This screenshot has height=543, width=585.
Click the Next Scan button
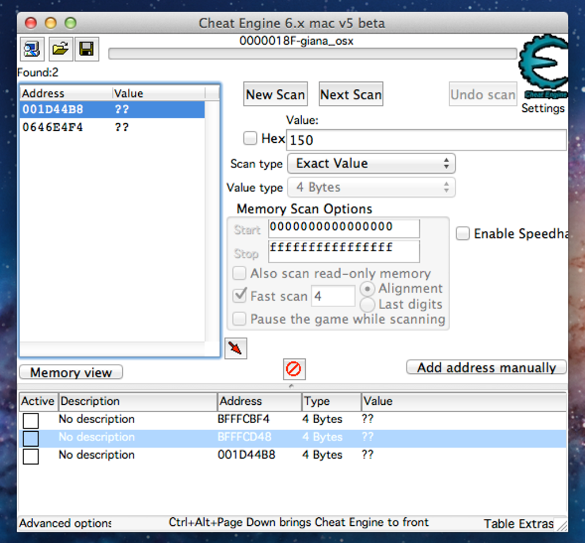[x=351, y=95]
